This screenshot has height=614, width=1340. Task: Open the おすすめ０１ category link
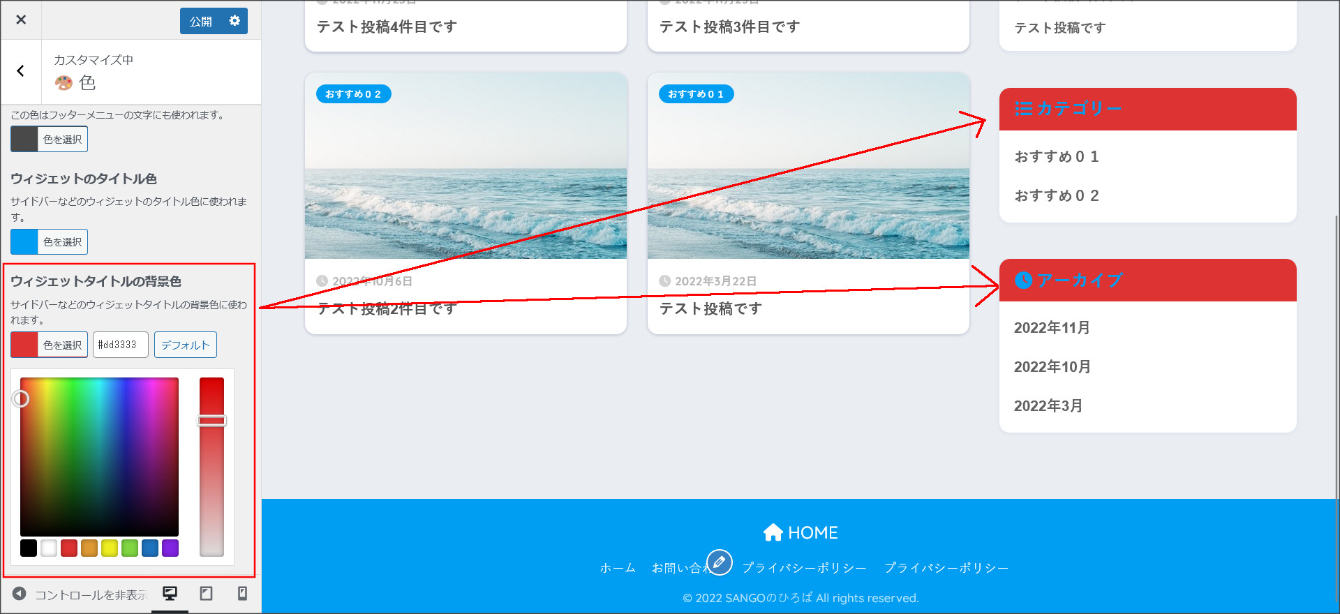coord(1057,156)
